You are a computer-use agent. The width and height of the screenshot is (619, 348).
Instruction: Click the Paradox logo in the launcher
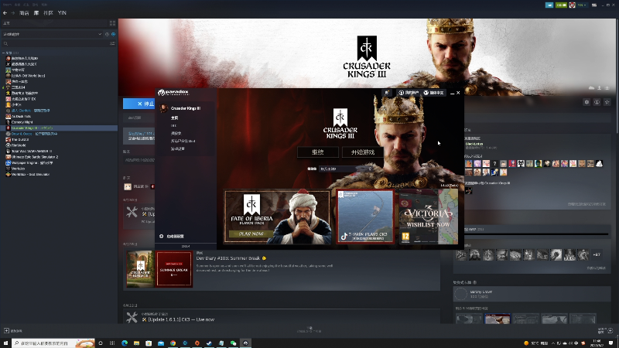coord(173,93)
